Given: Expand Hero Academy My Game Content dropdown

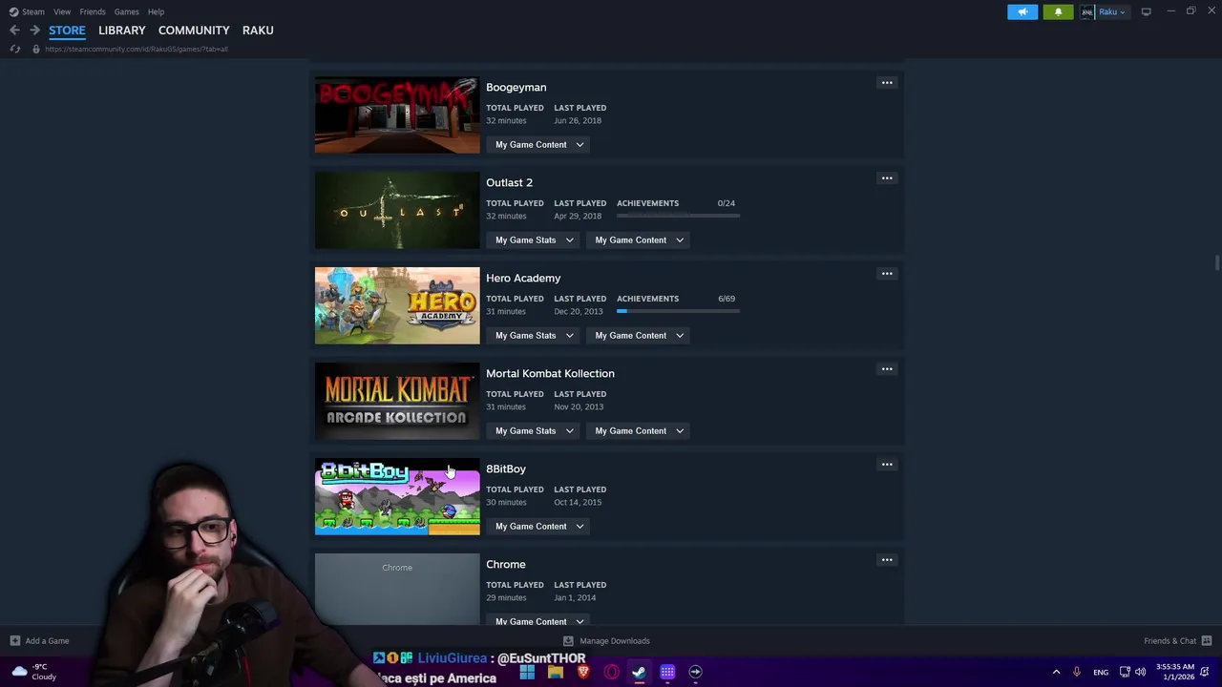Looking at the screenshot, I should tap(639, 335).
